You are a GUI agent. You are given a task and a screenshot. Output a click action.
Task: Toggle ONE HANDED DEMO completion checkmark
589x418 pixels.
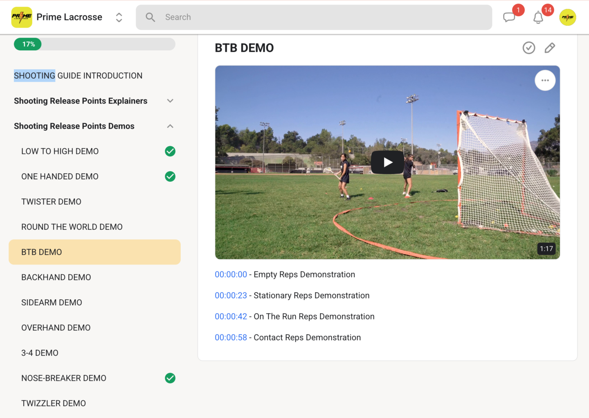[170, 176]
